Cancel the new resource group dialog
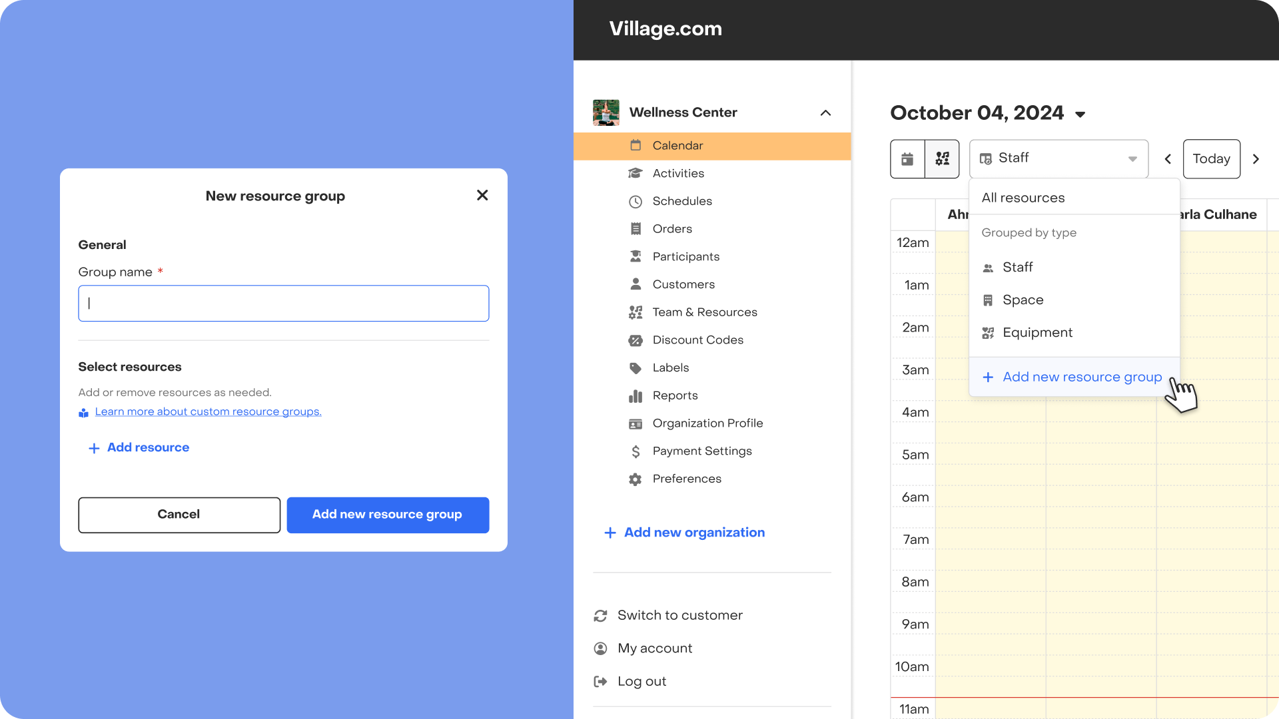The height and width of the screenshot is (719, 1279). click(x=179, y=515)
